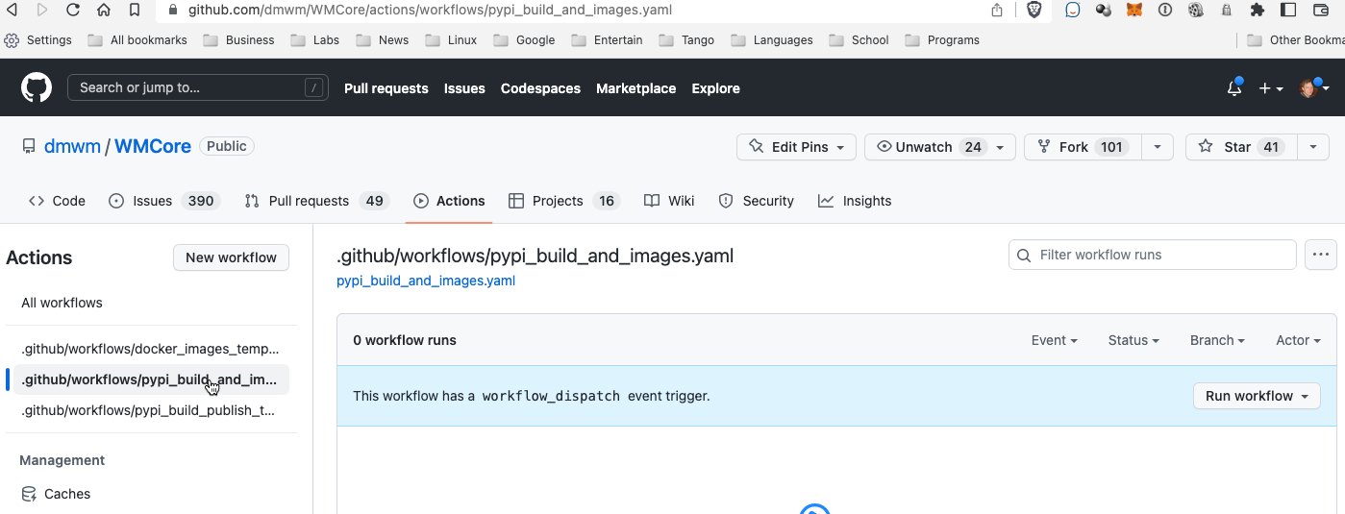The width and height of the screenshot is (1345, 514).
Task: Switch to the repository Issues tab
Action: tap(164, 201)
